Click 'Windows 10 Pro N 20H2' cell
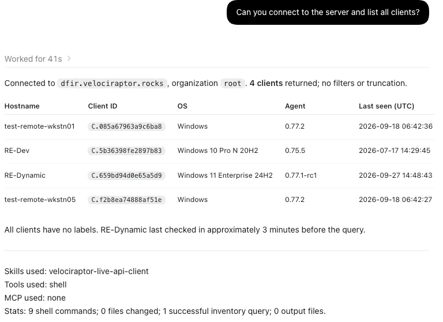The image size is (443, 322). [217, 151]
